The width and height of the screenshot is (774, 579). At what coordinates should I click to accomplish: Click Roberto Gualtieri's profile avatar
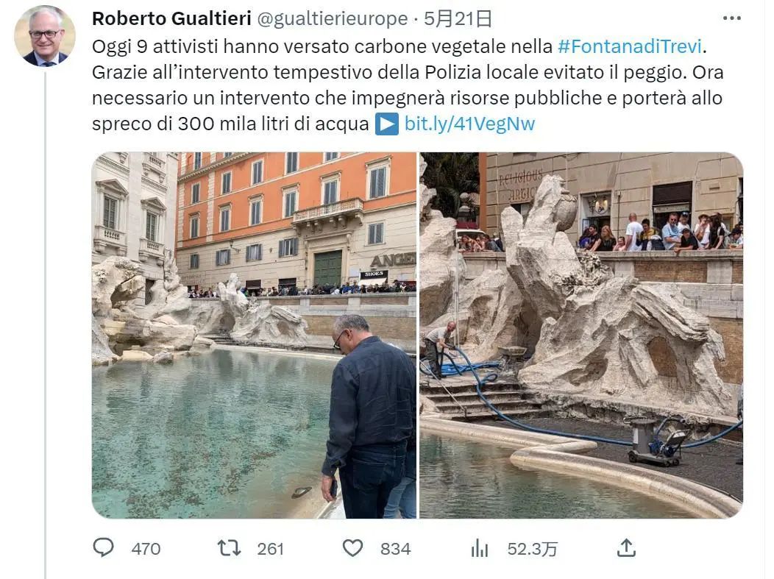[44, 36]
